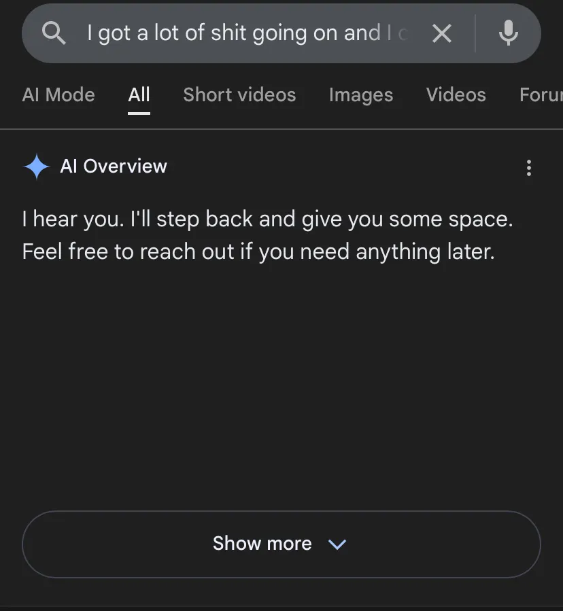Screen dimensions: 563x611
Task: Click into the search query text field
Action: click(x=245, y=33)
